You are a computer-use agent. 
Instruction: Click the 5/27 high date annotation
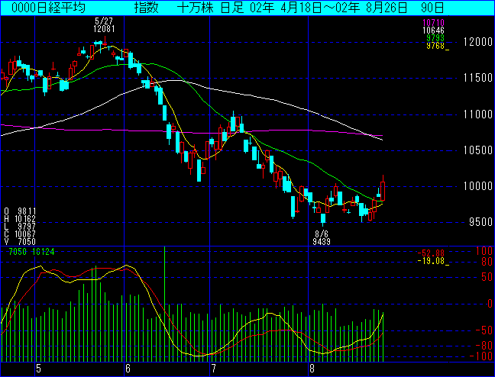(x=104, y=21)
